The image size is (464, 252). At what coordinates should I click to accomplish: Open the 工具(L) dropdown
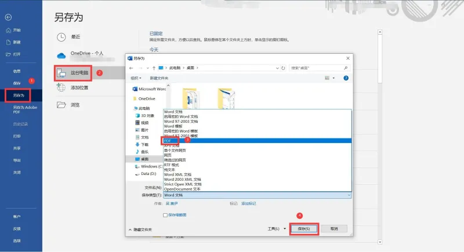click(x=277, y=229)
